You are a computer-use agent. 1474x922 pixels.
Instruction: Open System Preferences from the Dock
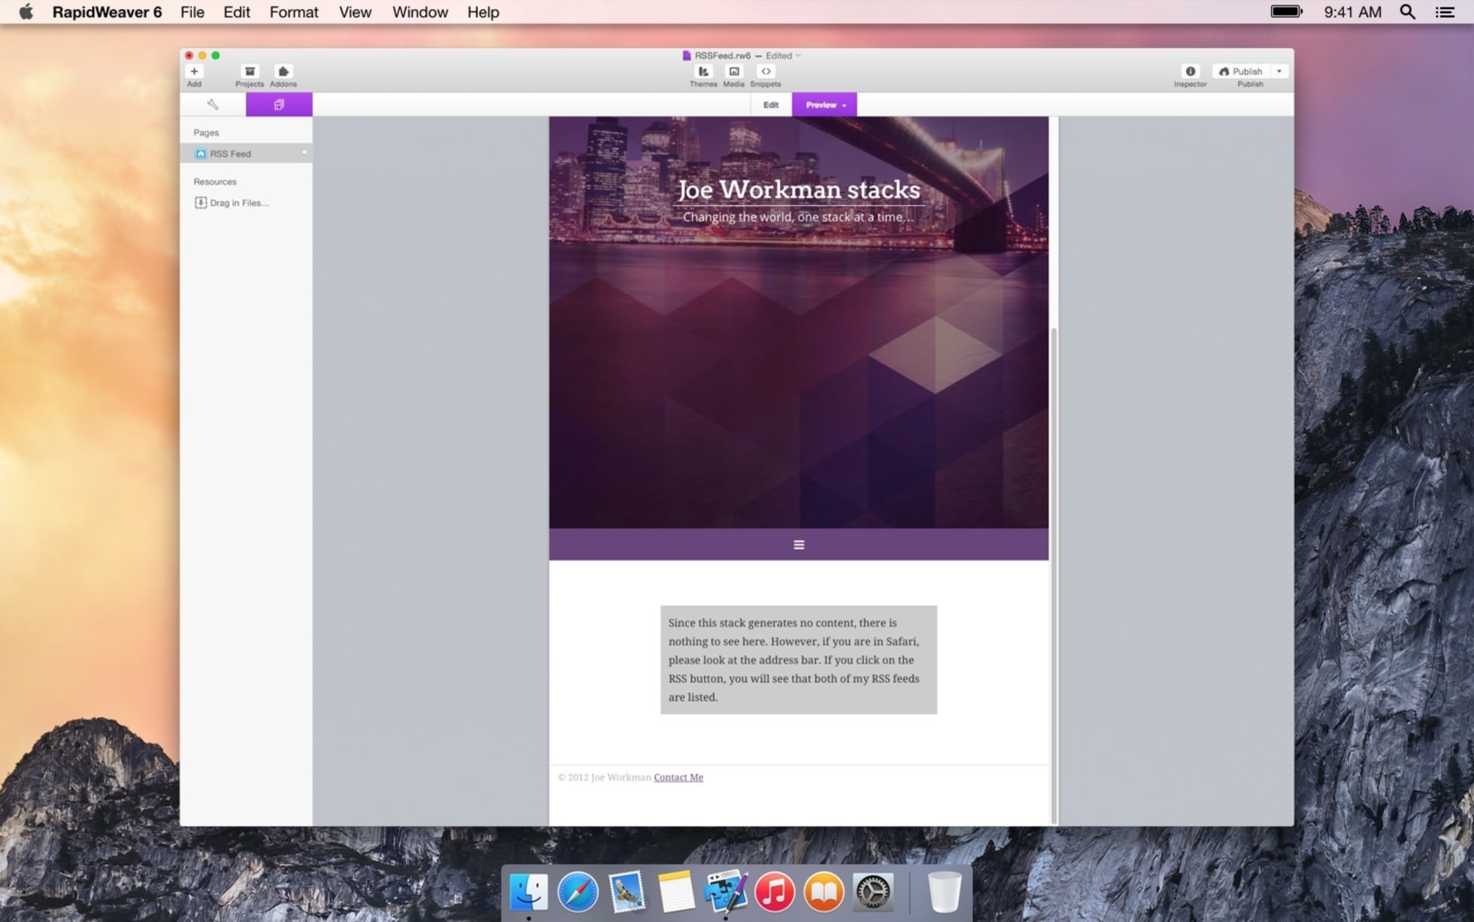tap(872, 892)
